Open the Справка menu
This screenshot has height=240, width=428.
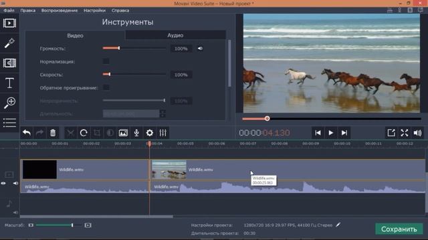pos(120,11)
